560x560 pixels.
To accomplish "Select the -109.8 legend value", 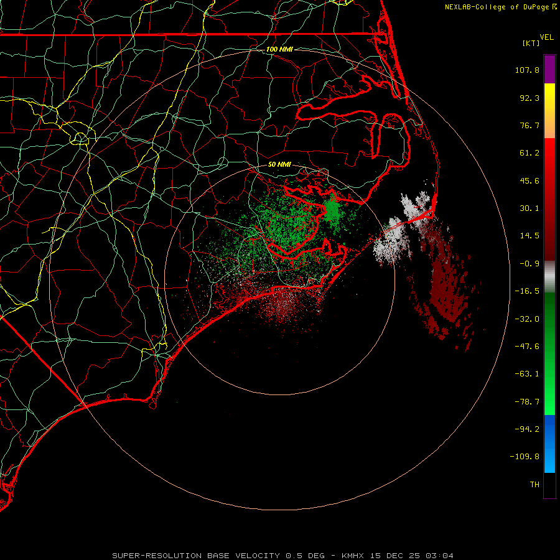I will tap(525, 457).
